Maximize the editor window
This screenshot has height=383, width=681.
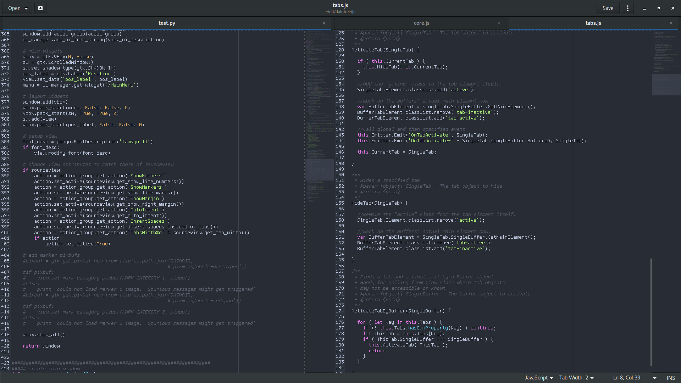click(x=659, y=8)
